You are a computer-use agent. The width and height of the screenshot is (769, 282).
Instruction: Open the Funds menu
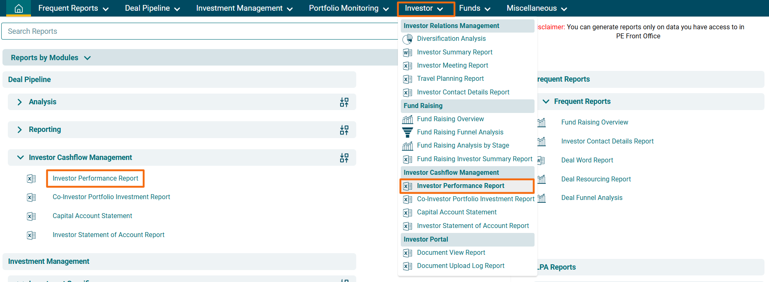(474, 8)
